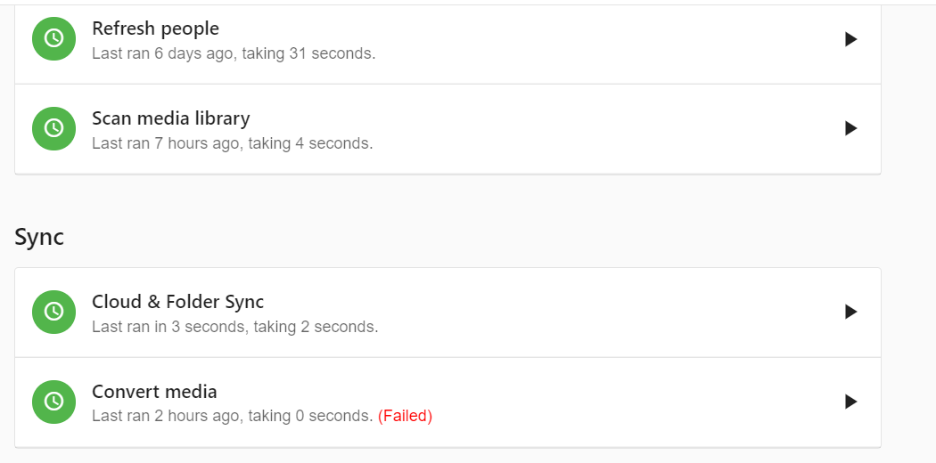Click the Scan media library clock icon
This screenshot has width=936, height=463.
54,128
